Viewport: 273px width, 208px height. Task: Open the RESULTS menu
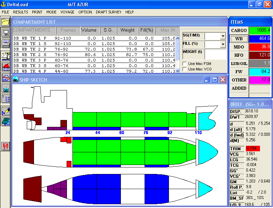point(20,12)
